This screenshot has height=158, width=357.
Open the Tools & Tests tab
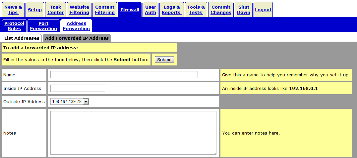point(196,10)
